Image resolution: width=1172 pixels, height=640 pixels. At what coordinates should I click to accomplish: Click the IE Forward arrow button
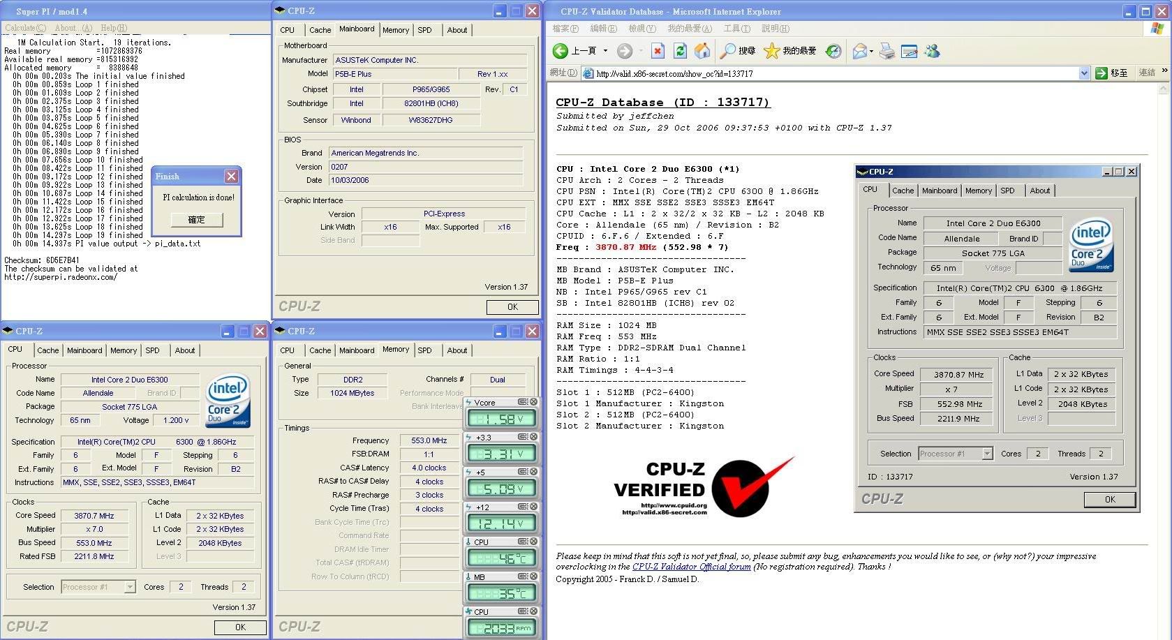pos(625,51)
